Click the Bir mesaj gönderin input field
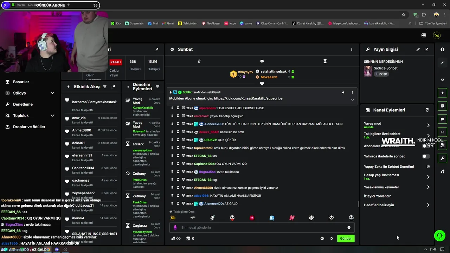450x253 pixels. pos(262,227)
